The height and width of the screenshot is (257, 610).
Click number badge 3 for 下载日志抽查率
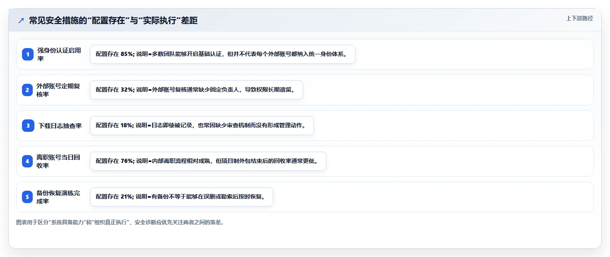28,126
